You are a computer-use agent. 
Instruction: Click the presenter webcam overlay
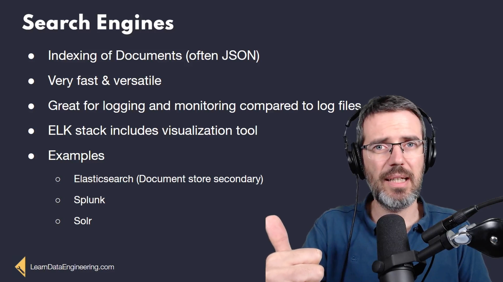[384, 189]
